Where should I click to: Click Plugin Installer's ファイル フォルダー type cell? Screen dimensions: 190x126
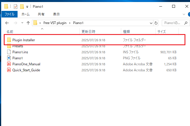[x=134, y=40]
